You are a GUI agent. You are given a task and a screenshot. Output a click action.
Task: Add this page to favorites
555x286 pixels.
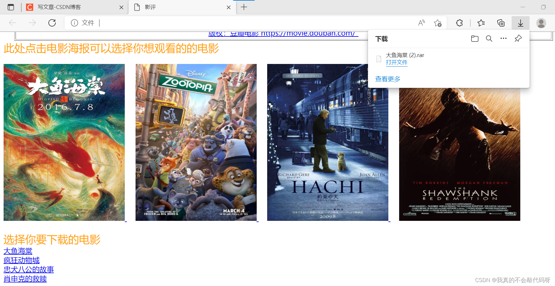click(437, 23)
